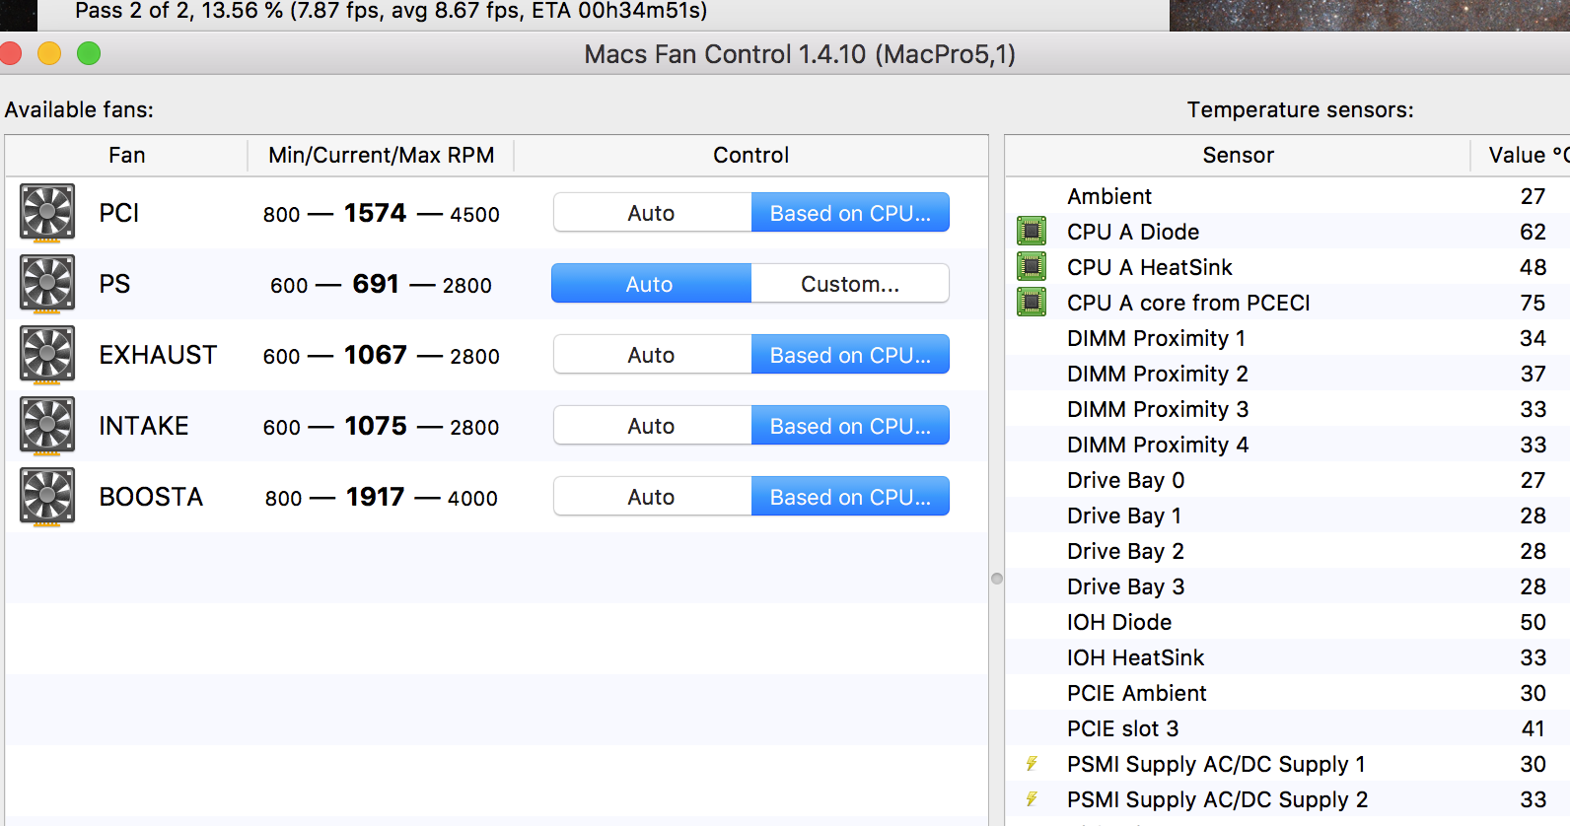Click INTAKE current RPM value 1075
1570x826 pixels.
pos(376,426)
